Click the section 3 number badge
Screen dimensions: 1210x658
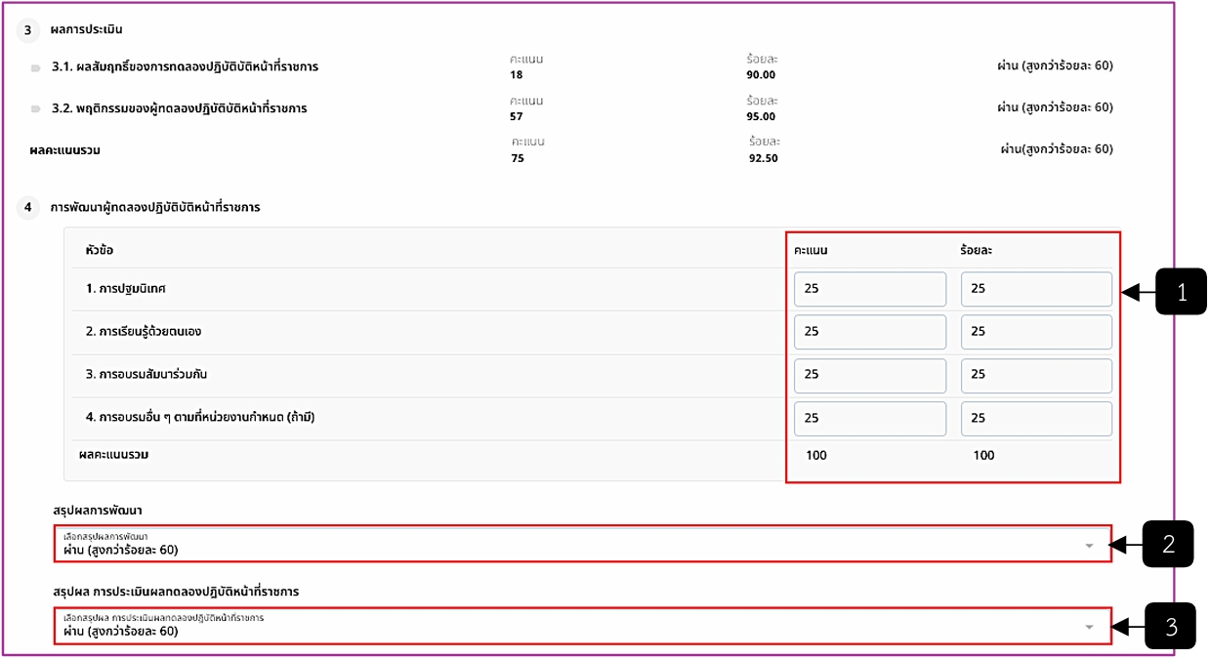27,29
